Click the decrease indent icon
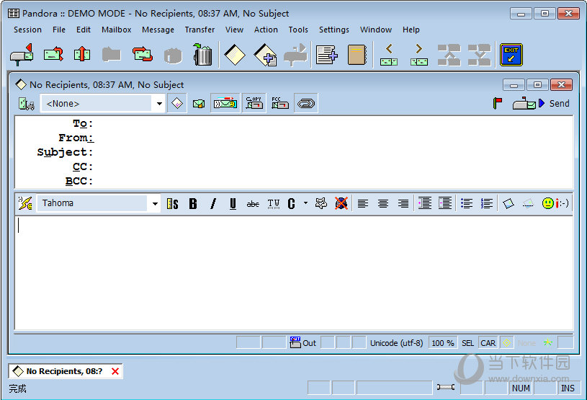 pos(445,203)
